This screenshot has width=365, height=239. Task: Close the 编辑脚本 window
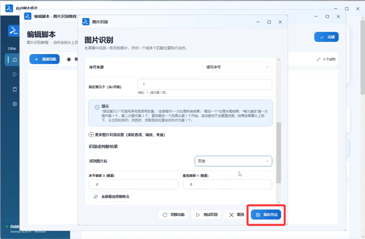click(338, 16)
